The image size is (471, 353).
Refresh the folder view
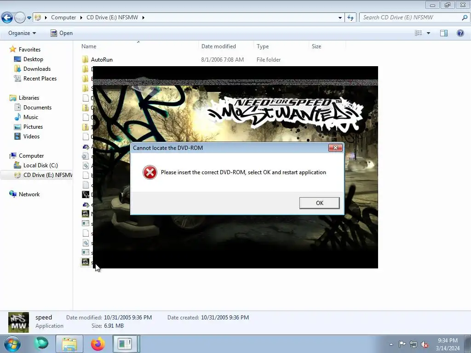click(x=350, y=18)
